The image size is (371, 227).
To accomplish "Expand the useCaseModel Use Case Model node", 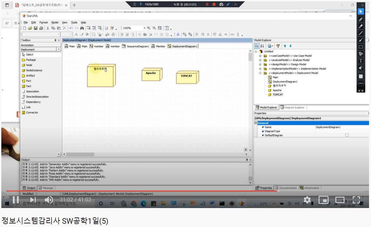I will point(260,56).
